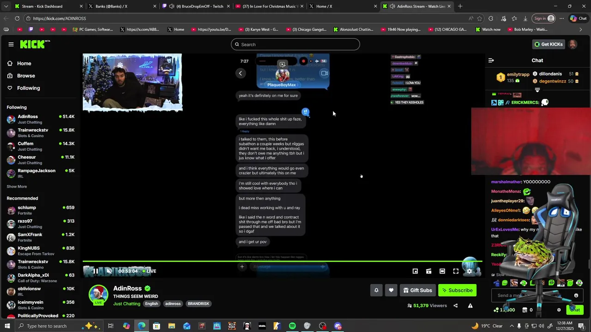Open browser downloads
591x332 pixels.
pos(525,18)
